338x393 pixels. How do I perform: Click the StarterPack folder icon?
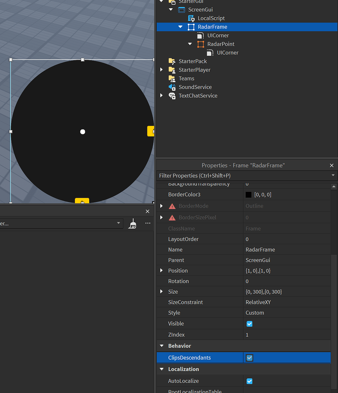pyautogui.click(x=172, y=61)
